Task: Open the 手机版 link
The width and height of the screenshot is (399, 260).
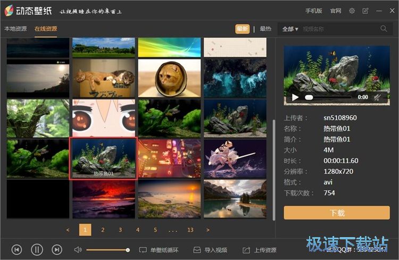Action: [x=313, y=11]
